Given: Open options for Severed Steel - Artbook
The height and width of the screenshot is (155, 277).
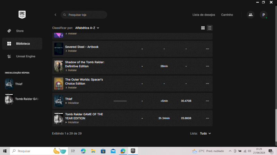Looking at the screenshot, I should (207, 49).
